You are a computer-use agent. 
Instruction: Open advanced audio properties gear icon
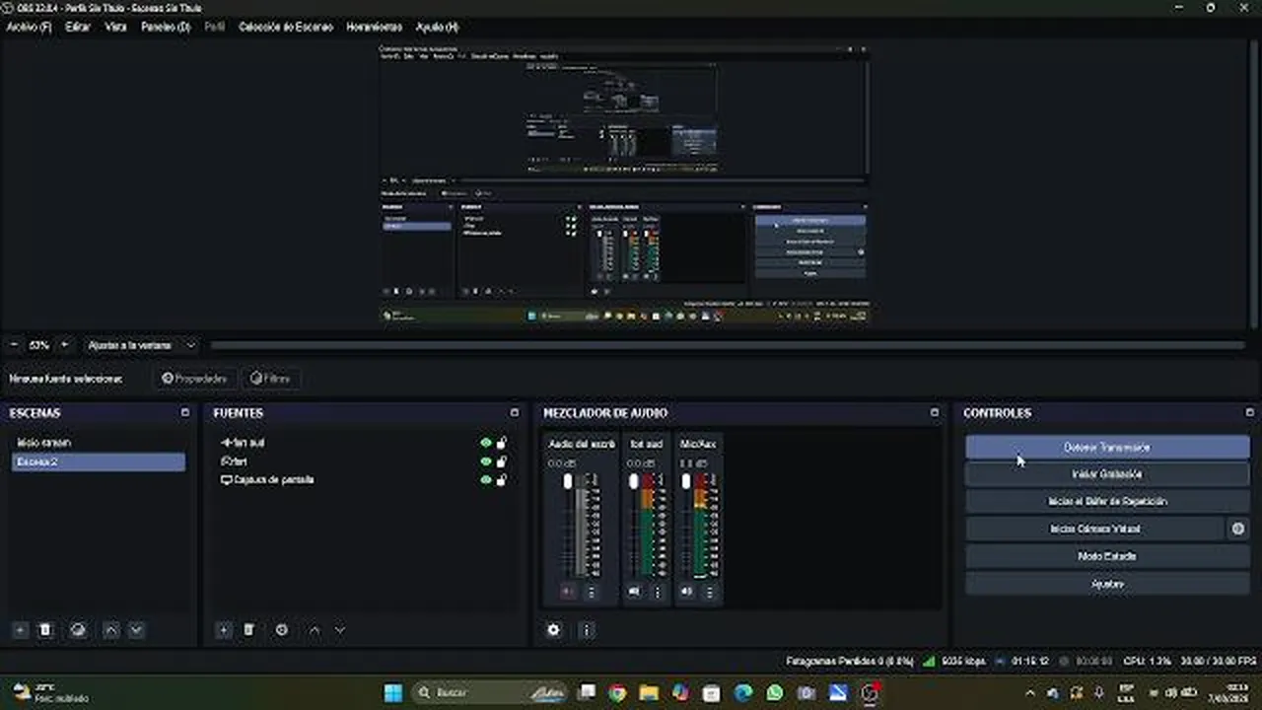coord(554,629)
